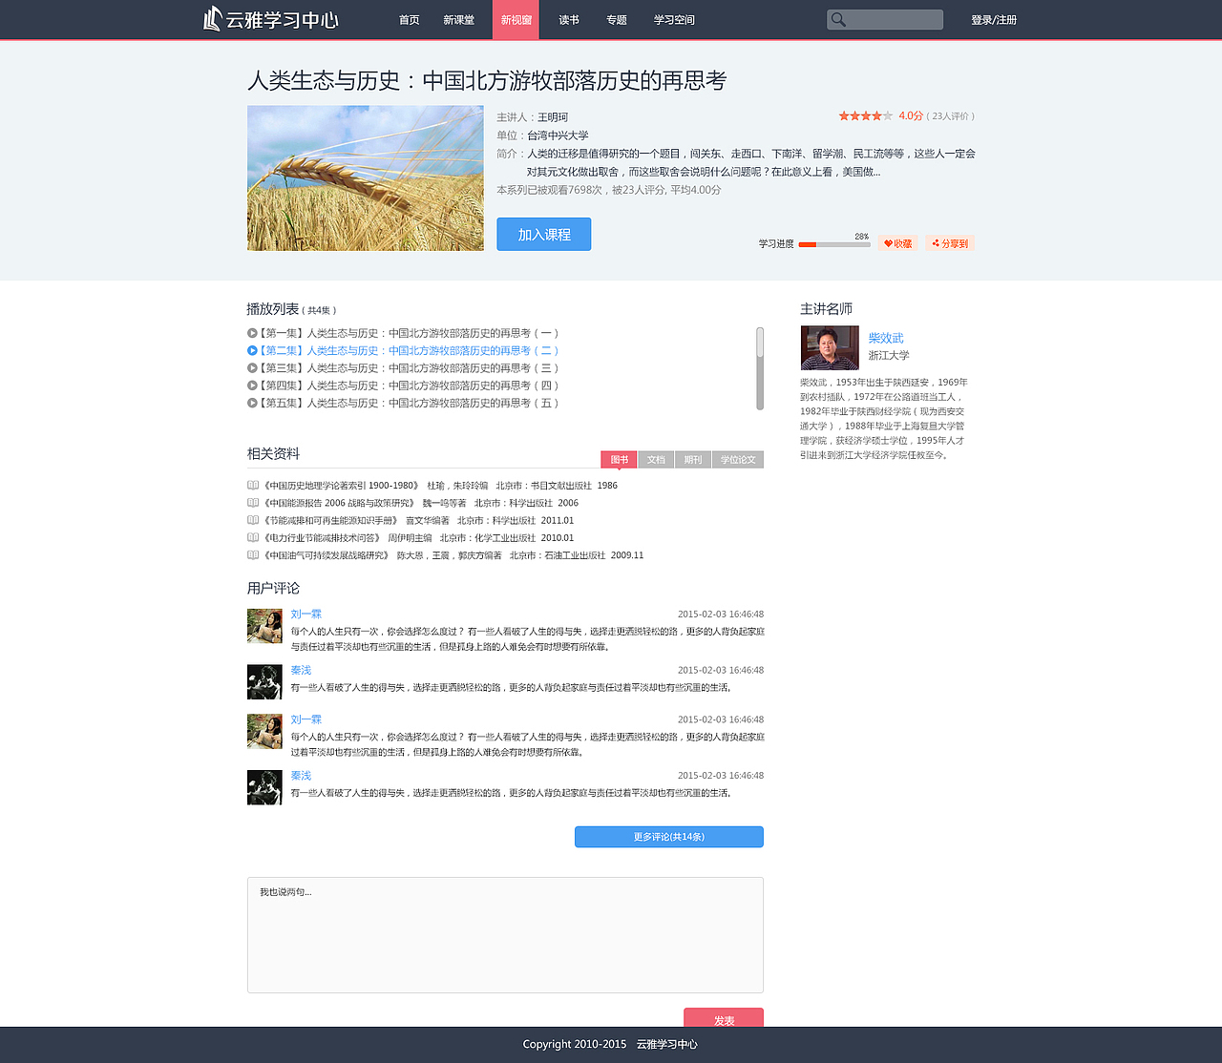Click the play icon beside 第一集 episode

point(250,333)
